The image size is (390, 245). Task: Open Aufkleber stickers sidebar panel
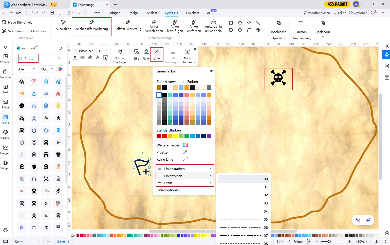[x=6, y=134]
